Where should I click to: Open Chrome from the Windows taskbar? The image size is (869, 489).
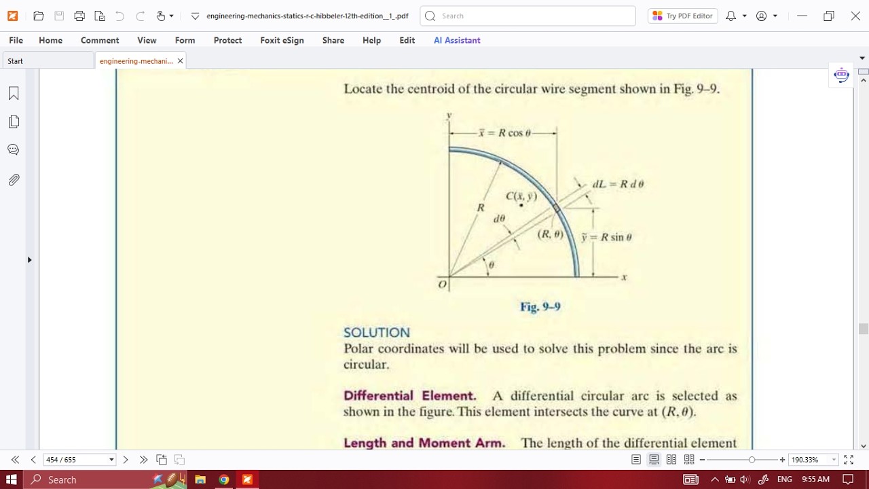click(x=224, y=479)
